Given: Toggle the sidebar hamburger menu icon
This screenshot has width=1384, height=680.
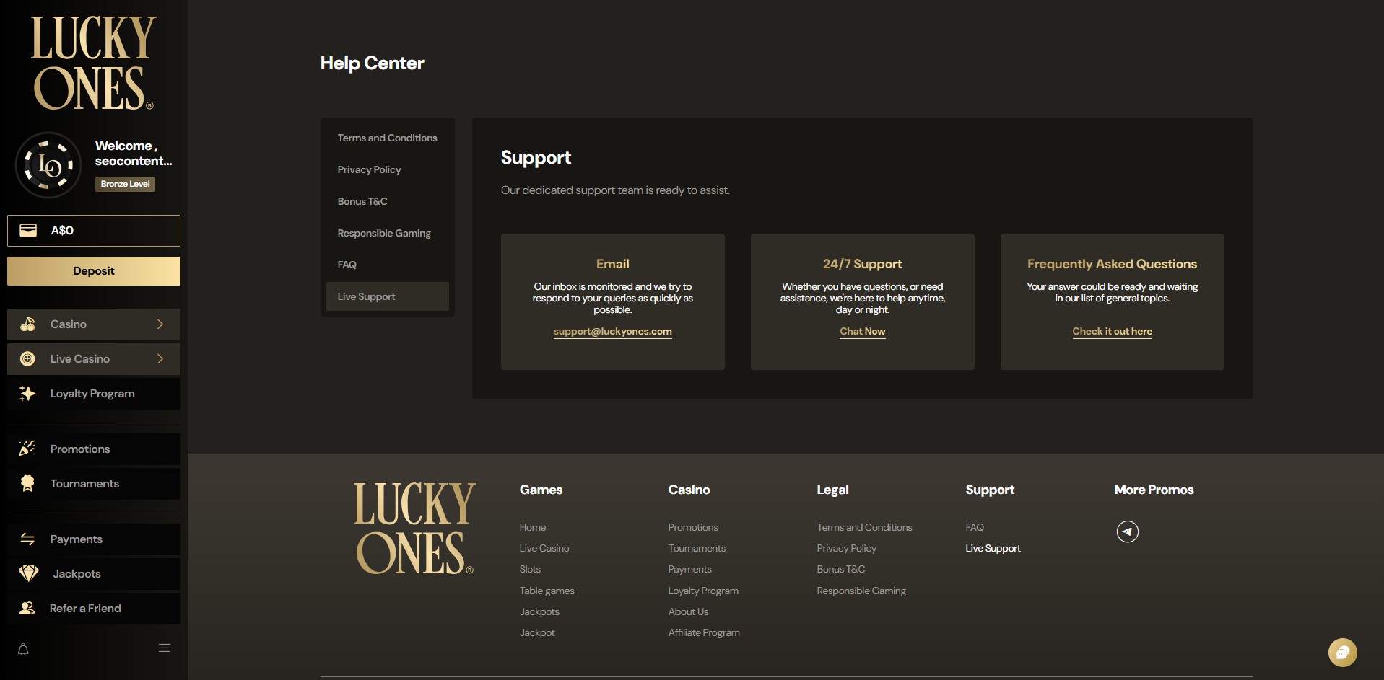Looking at the screenshot, I should tap(165, 648).
